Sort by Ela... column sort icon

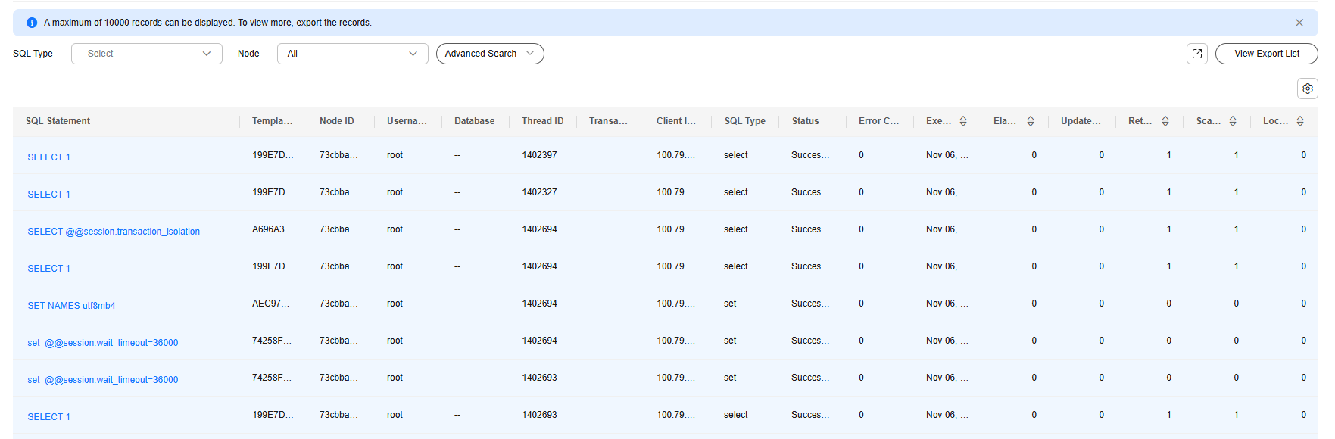point(1030,121)
